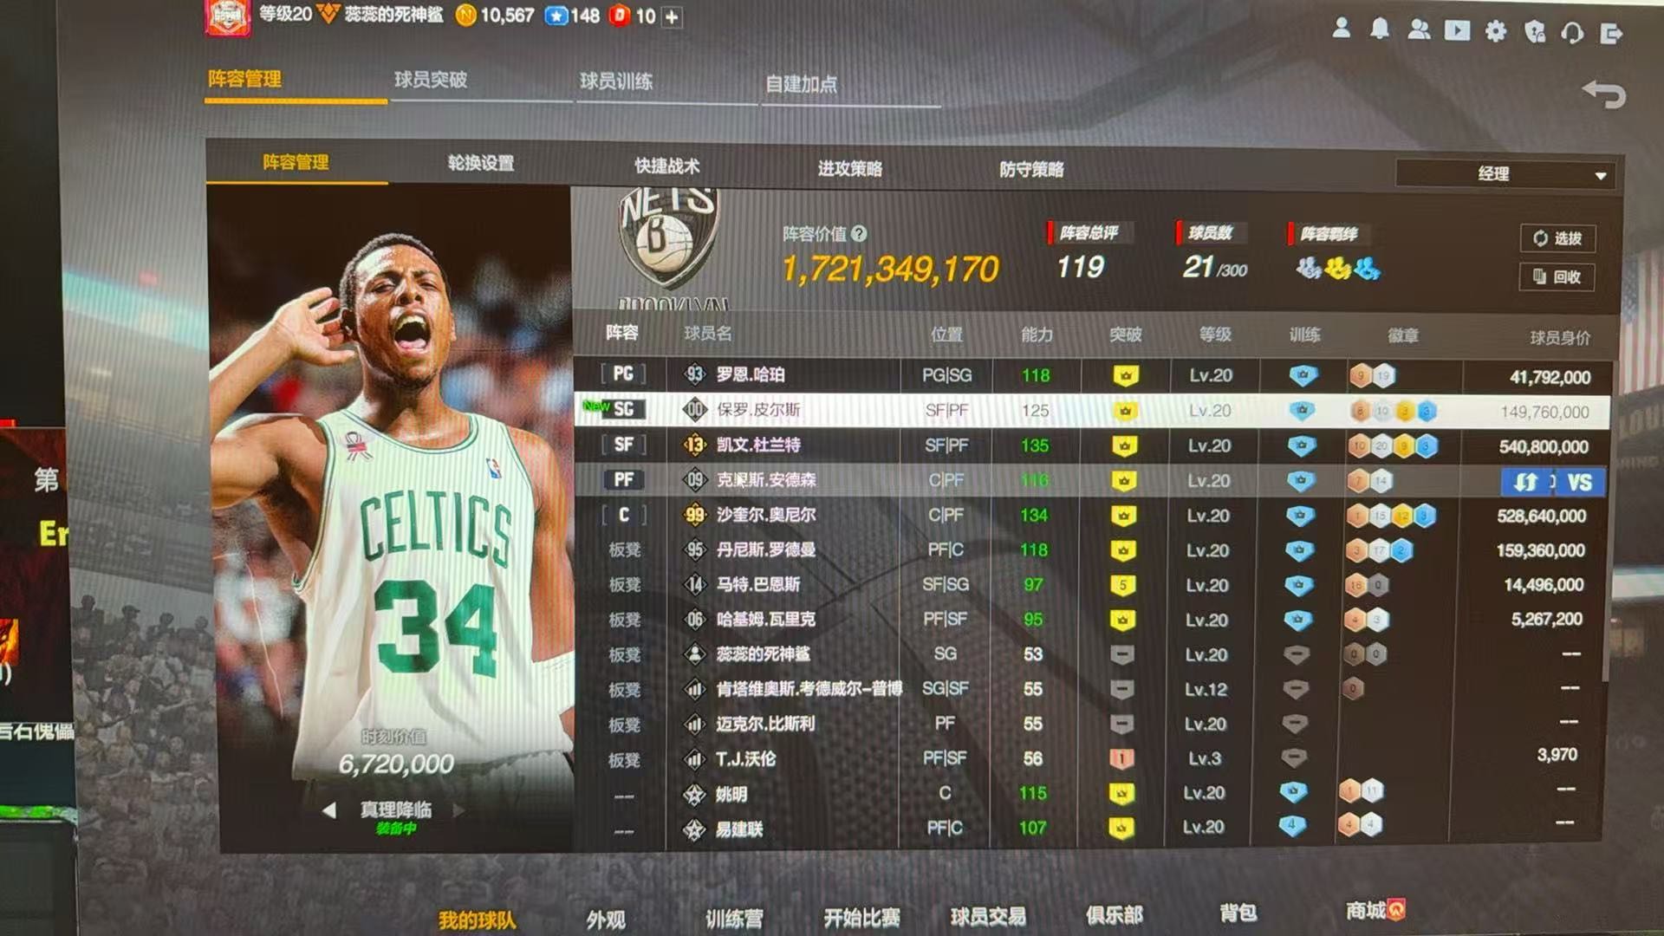Open 背包 in the bottom navigation
Screen dimensions: 1664x936
click(x=1238, y=913)
